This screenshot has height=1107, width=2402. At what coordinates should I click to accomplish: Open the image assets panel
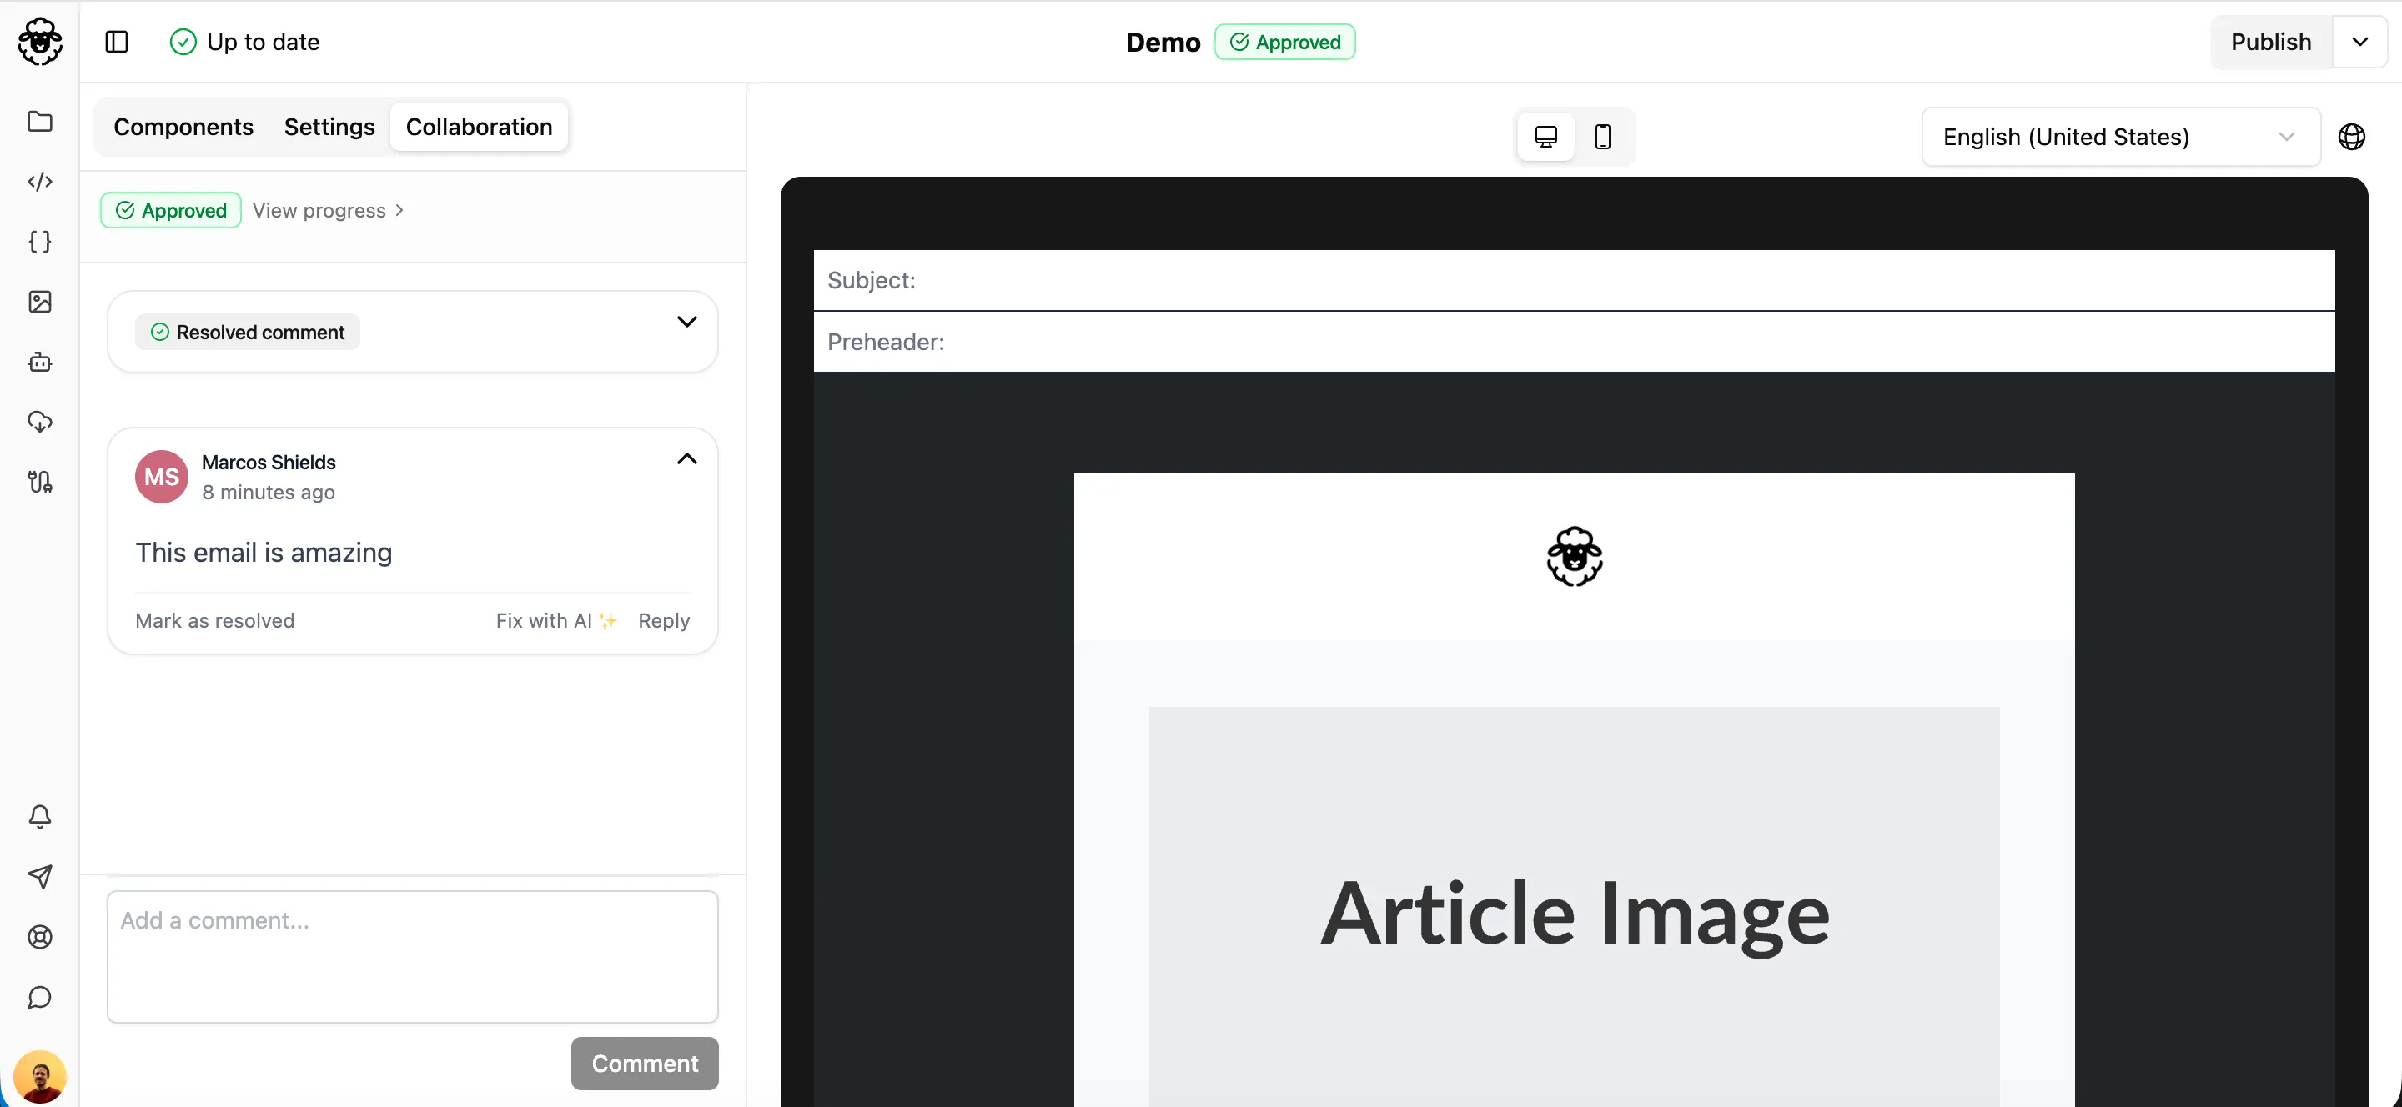pyautogui.click(x=40, y=302)
